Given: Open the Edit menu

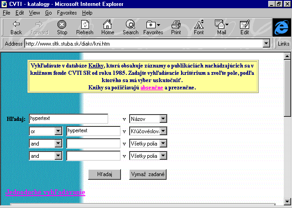Looking at the screenshot, I should pyautogui.click(x=20, y=13).
